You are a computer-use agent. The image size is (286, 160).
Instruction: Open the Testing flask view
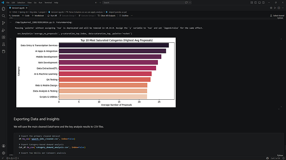coord(3,44)
